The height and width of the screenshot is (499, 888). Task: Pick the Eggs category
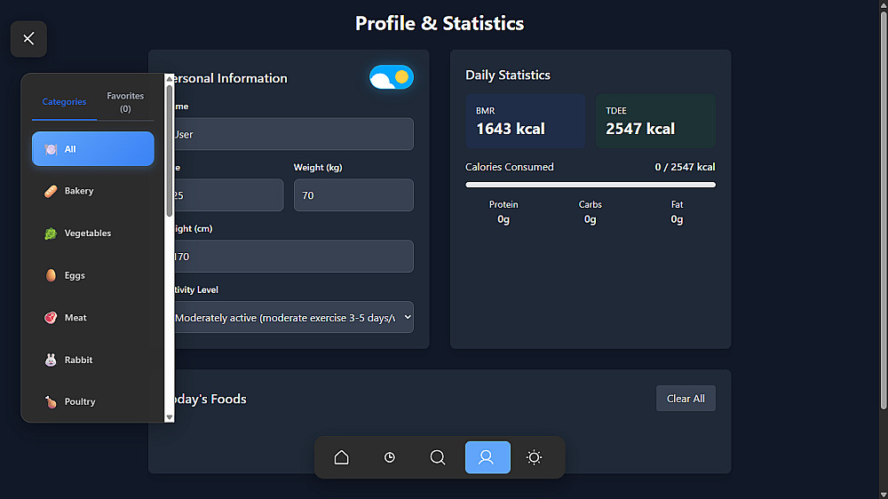pyautogui.click(x=93, y=275)
